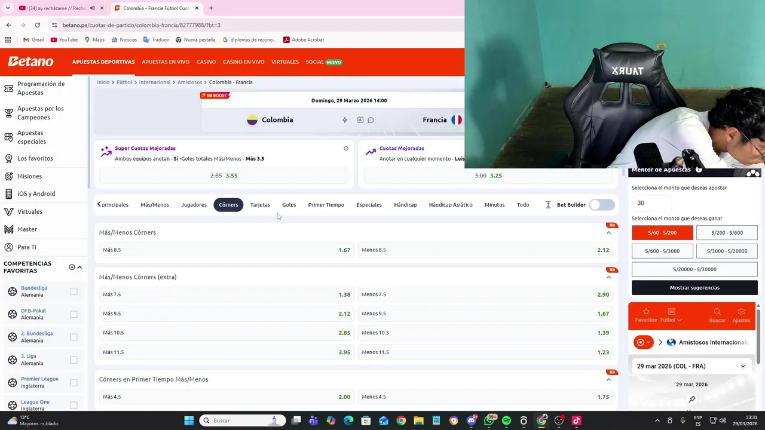
Task: Toggle the Bet Builder switch
Action: coord(602,205)
